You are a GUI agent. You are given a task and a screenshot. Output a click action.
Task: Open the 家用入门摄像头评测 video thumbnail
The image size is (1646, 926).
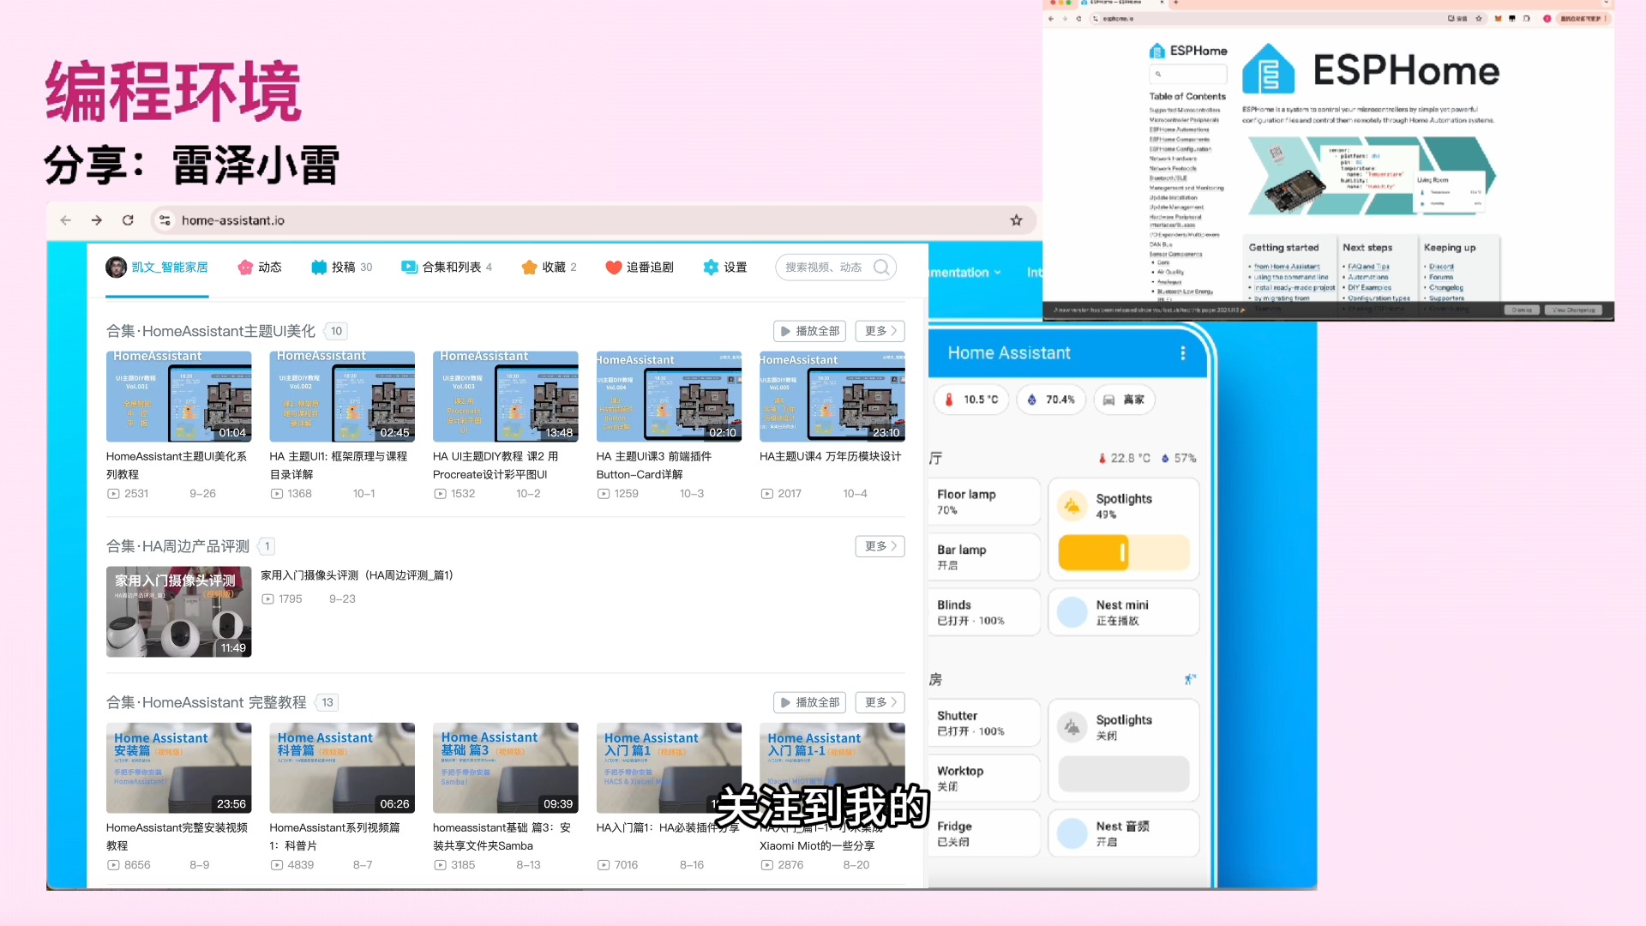click(x=178, y=611)
